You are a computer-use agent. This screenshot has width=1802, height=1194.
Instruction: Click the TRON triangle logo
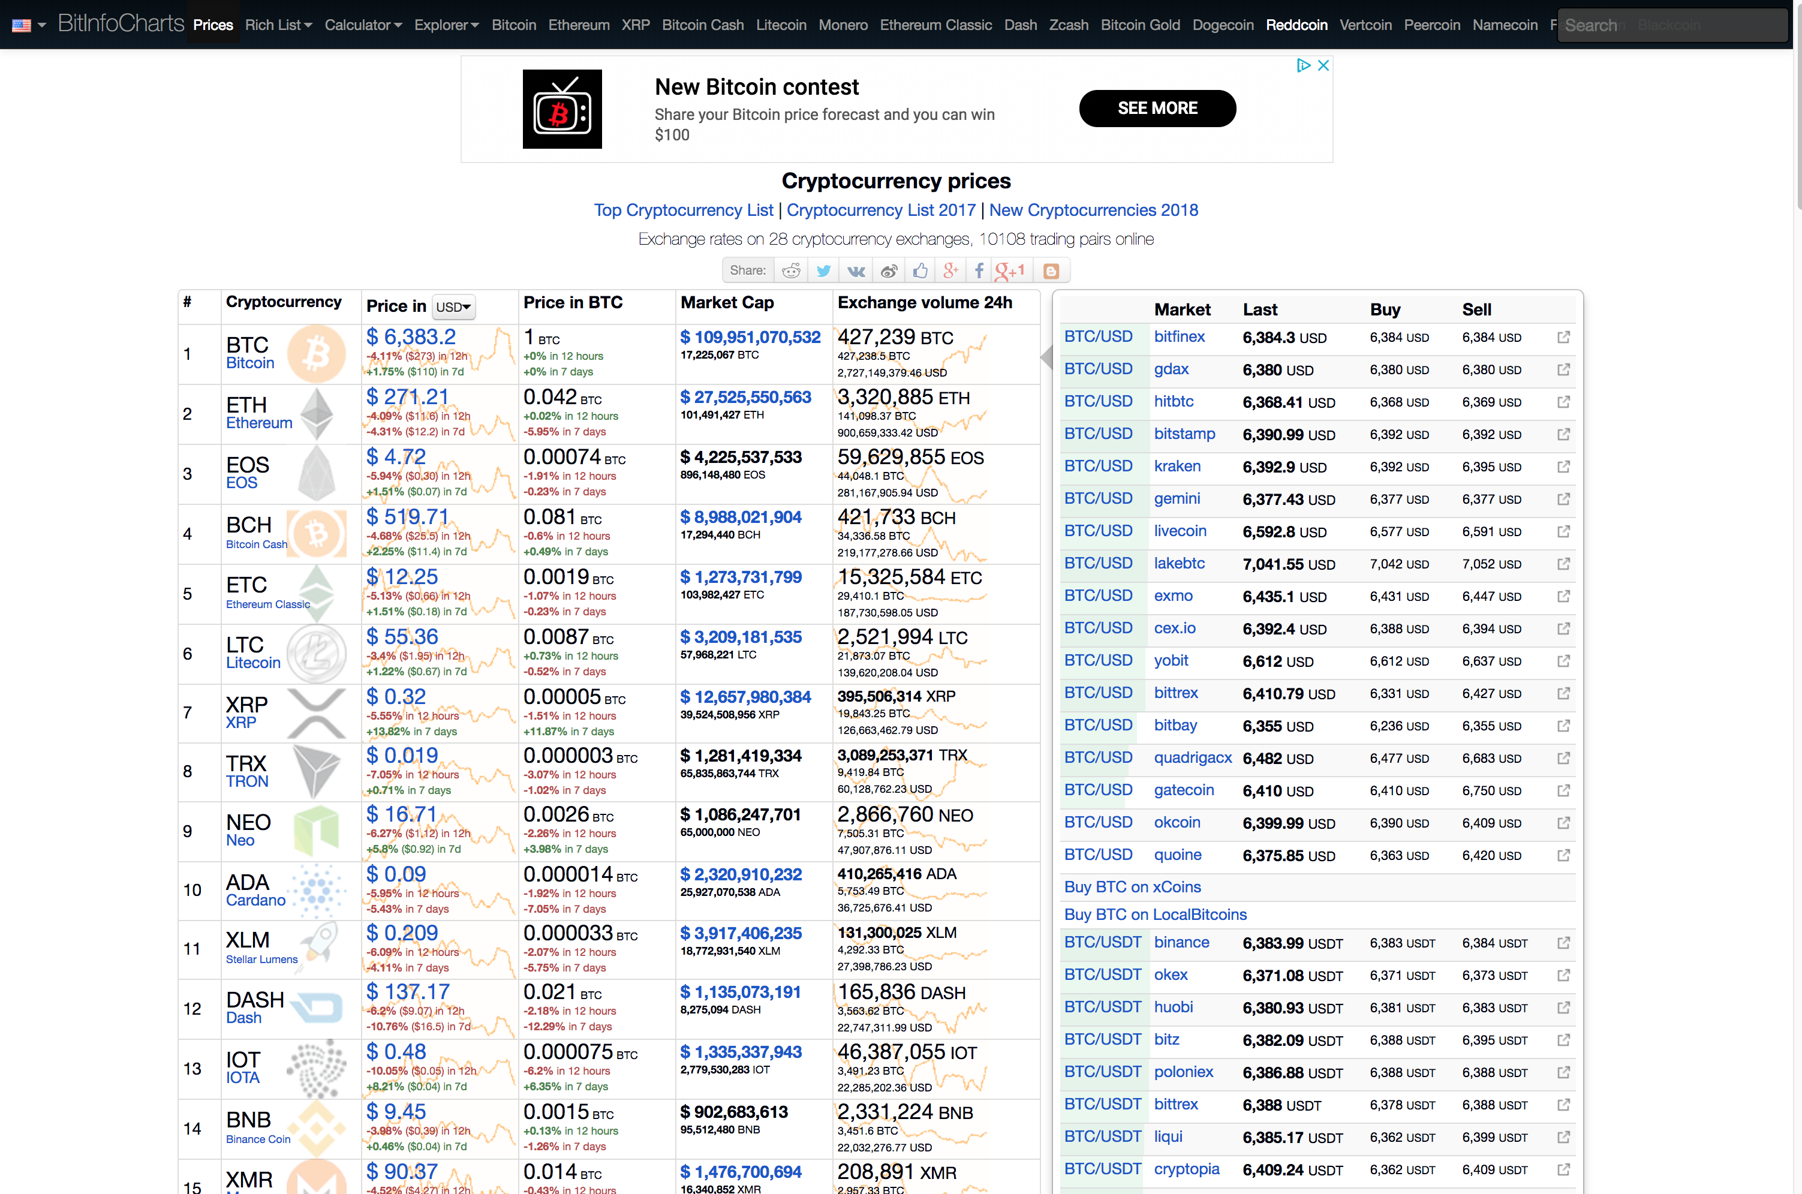pos(316,771)
